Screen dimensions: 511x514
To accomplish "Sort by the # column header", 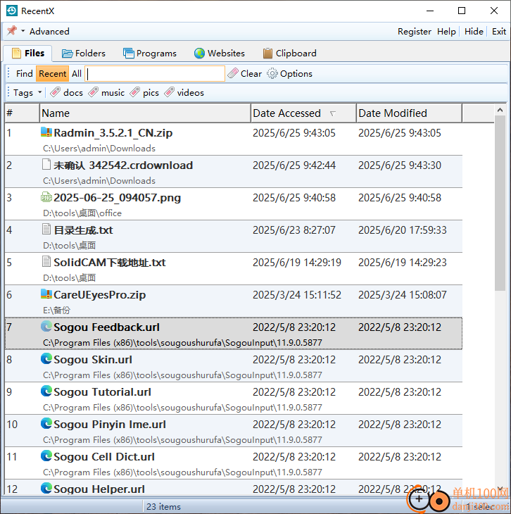I will coord(22,113).
